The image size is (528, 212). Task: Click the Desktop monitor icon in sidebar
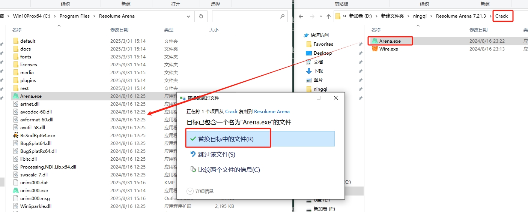pyautogui.click(x=309, y=53)
